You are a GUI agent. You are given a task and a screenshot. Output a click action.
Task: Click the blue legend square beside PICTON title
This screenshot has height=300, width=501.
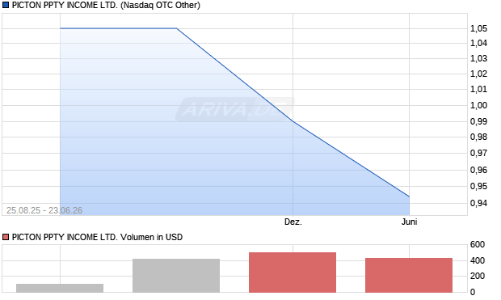click(x=6, y=5)
